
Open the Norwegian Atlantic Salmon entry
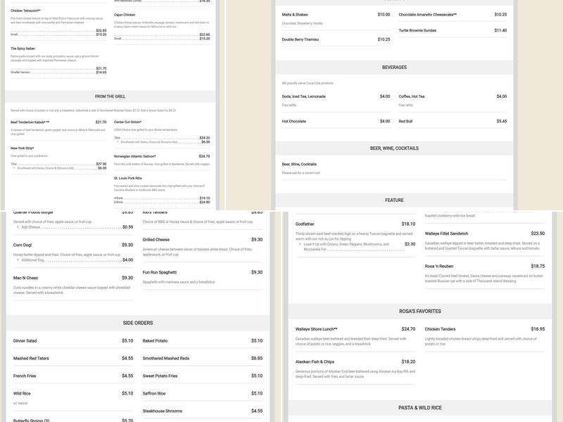pyautogui.click(x=135, y=156)
